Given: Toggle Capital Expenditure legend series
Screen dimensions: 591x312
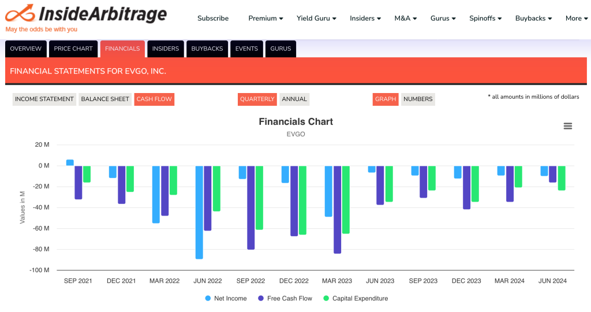Looking at the screenshot, I should point(356,298).
